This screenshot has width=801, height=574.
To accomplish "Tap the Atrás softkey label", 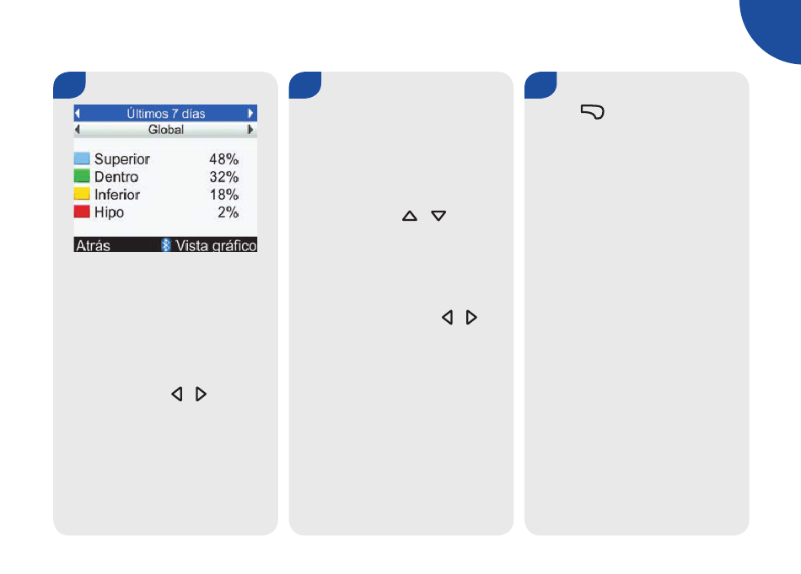I will coord(93,245).
